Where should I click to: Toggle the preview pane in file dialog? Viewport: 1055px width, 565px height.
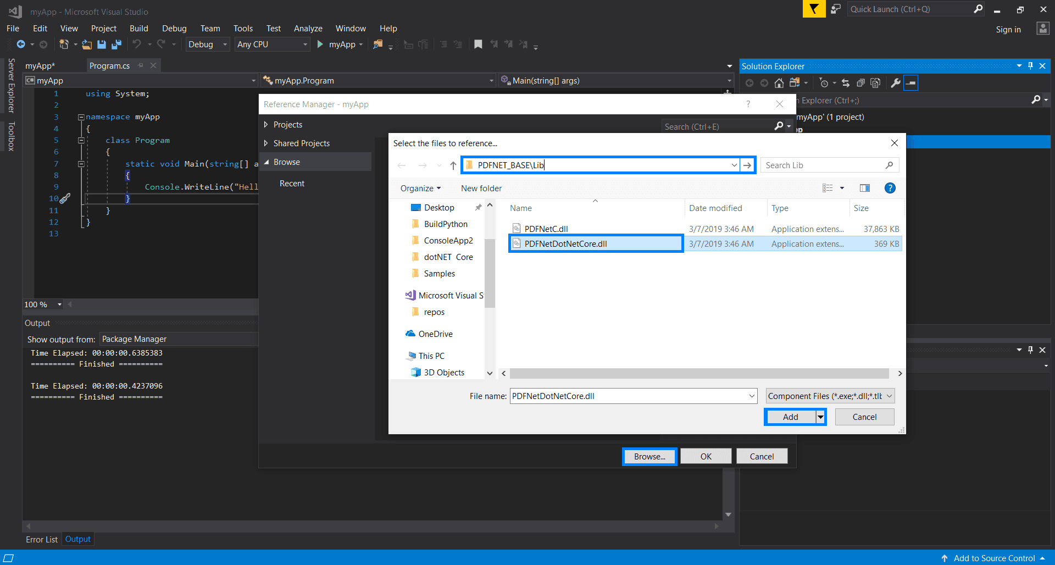tap(864, 189)
